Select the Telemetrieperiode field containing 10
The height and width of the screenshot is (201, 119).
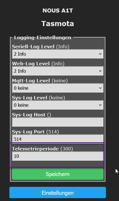[58, 156]
